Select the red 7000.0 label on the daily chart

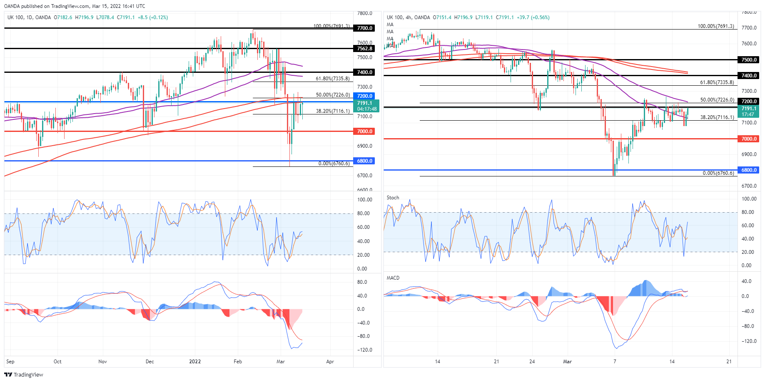[x=364, y=131]
